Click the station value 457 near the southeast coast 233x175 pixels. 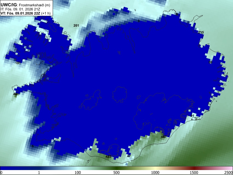(164, 137)
